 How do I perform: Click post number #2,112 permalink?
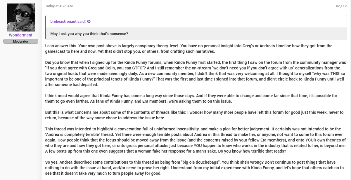[341, 6]
